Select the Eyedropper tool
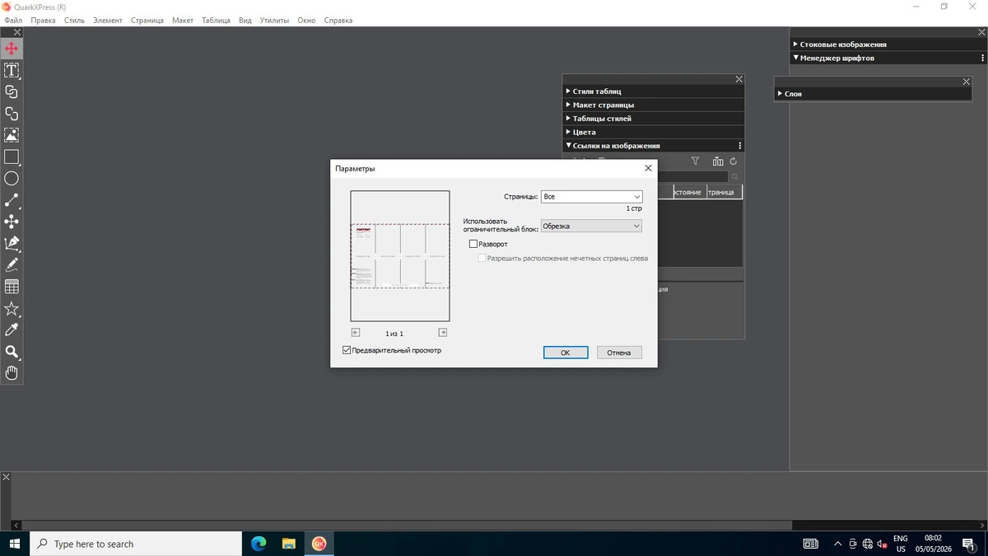988x556 pixels. 12,329
